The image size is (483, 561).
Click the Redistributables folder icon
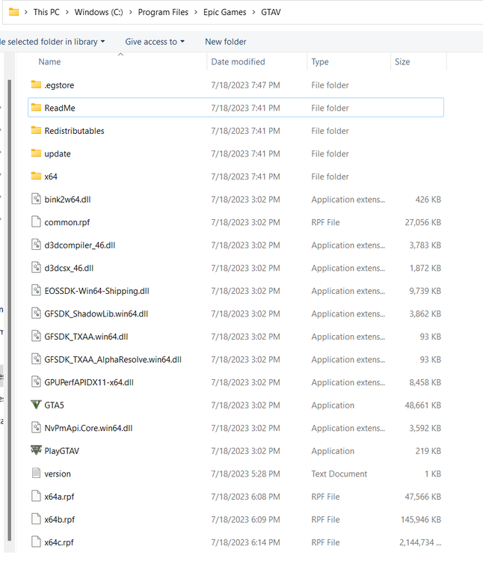pos(36,131)
